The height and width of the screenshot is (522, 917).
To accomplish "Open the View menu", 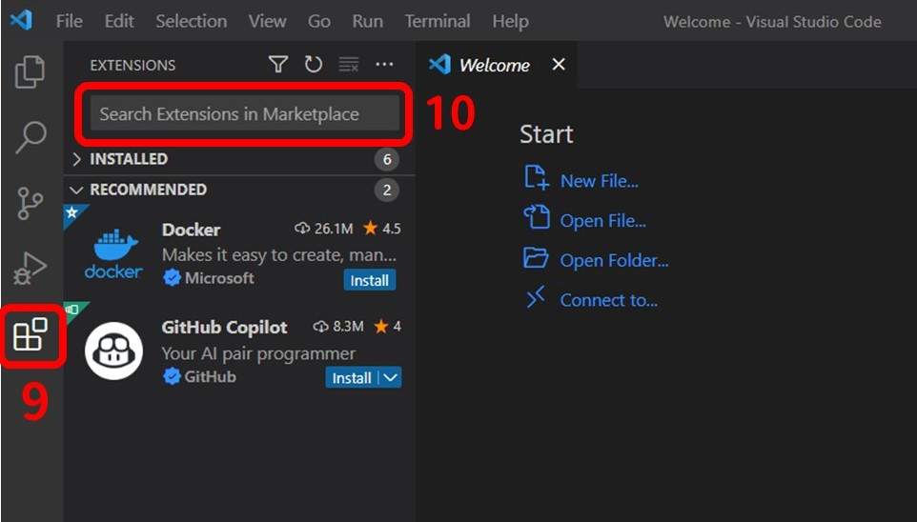I will click(x=267, y=21).
